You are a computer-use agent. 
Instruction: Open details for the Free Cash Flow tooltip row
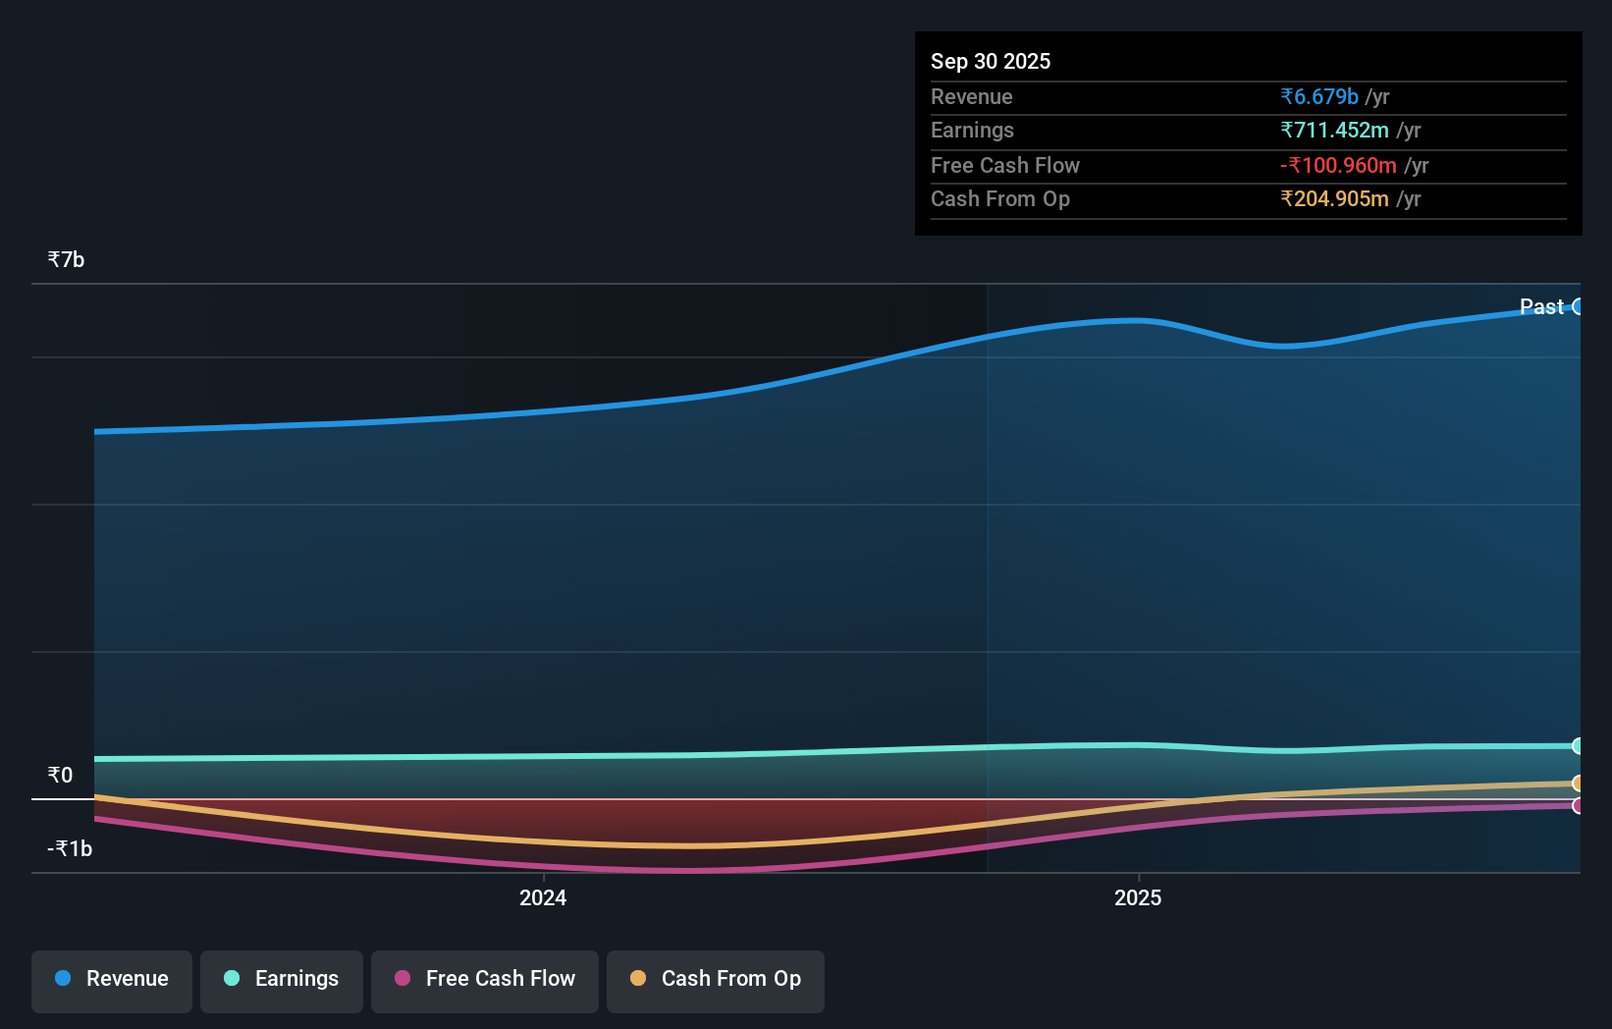click(1247, 165)
